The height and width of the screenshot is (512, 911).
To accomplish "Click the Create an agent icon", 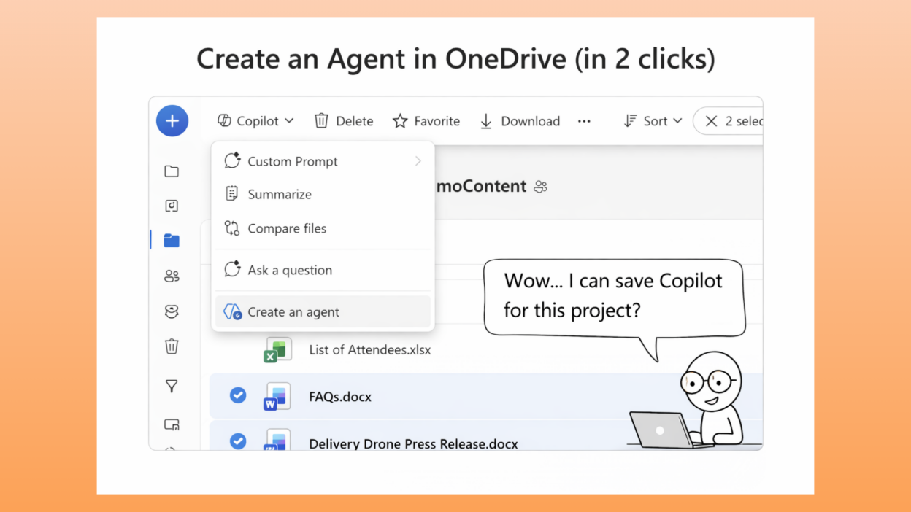I will 232,311.
